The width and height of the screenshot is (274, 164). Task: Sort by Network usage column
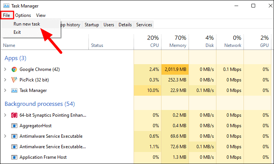pos(230,42)
